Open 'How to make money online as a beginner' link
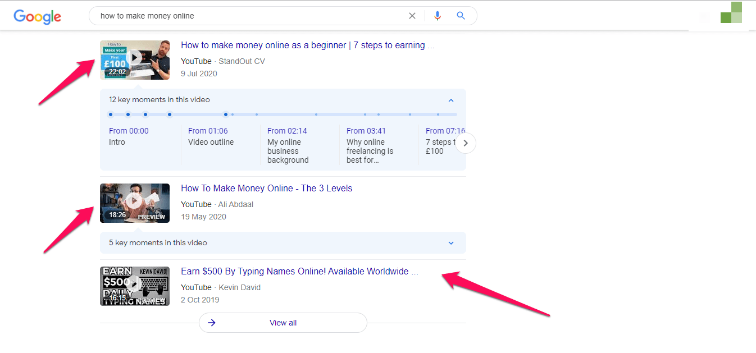The height and width of the screenshot is (353, 756). tap(307, 45)
